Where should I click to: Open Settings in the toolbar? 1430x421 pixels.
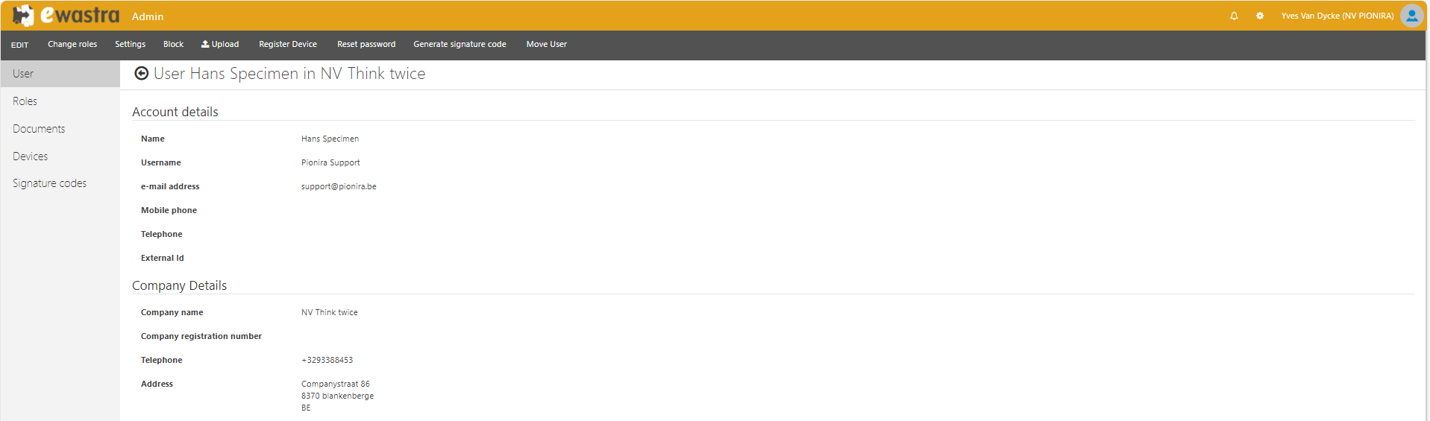(x=130, y=44)
